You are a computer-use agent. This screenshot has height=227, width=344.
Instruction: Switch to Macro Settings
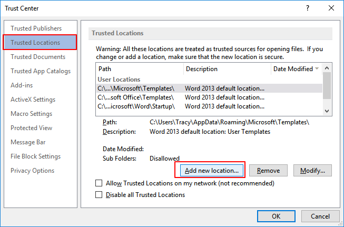pyautogui.click(x=31, y=114)
